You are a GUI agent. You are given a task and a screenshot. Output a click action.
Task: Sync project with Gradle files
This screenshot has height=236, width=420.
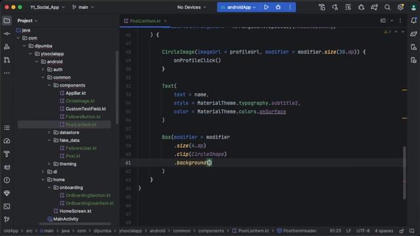[x=374, y=7]
